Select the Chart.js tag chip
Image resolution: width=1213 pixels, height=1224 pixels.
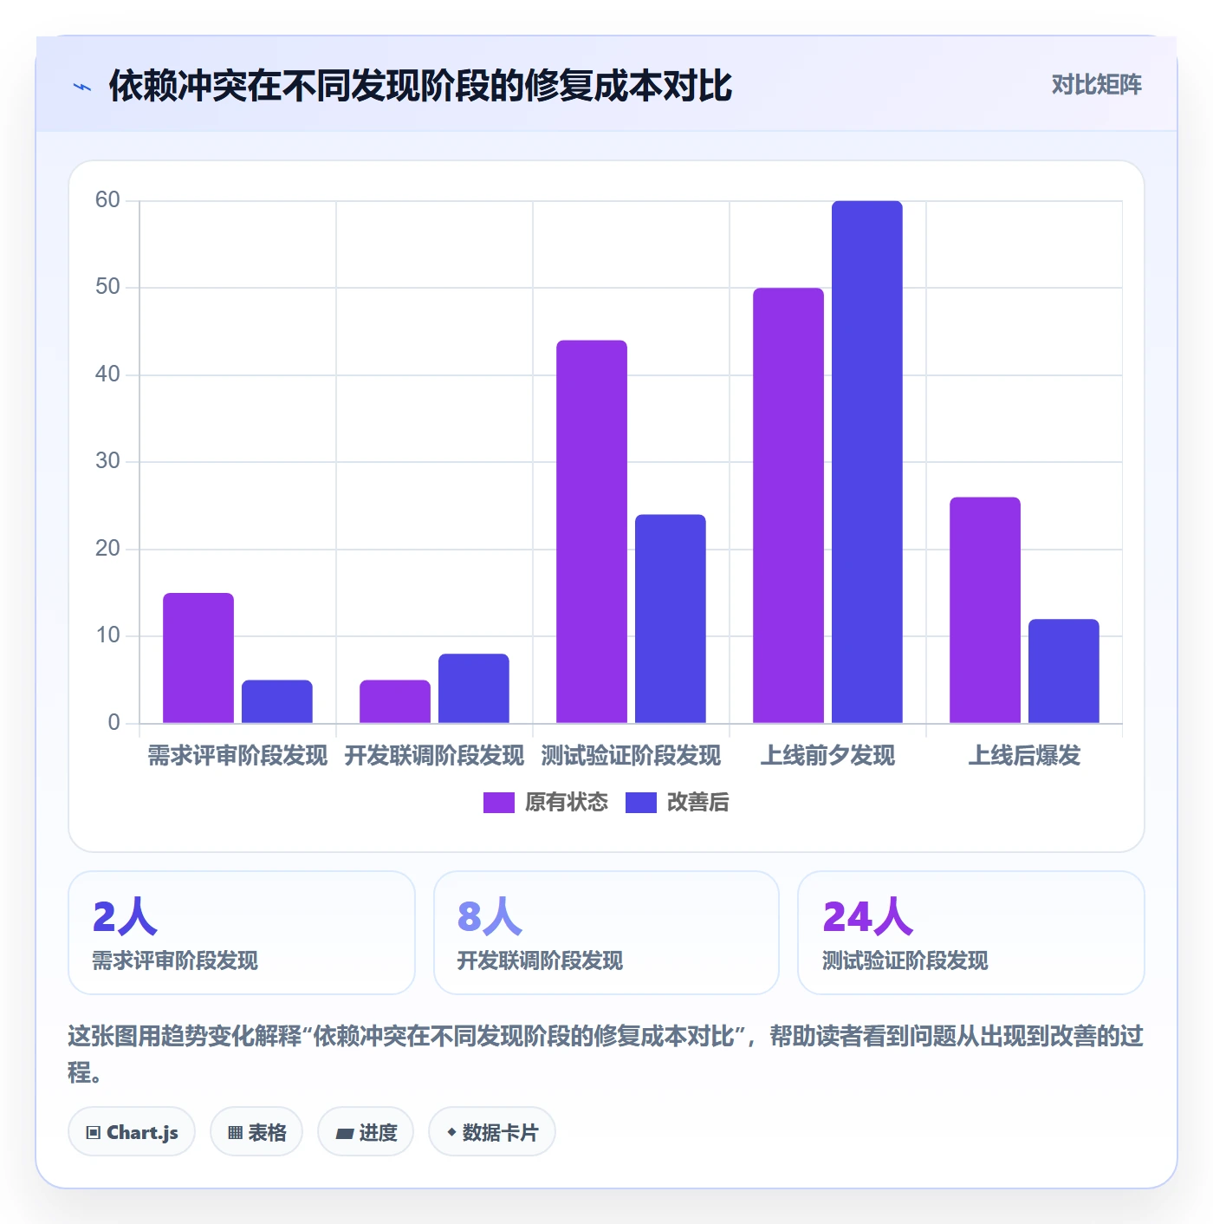(x=132, y=1132)
